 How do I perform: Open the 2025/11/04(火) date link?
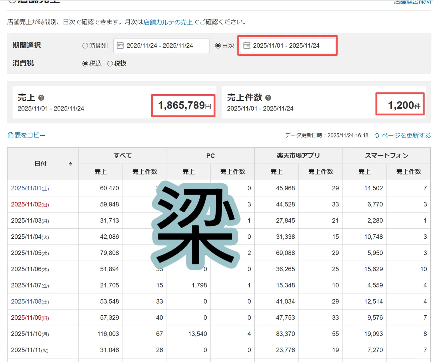[x=30, y=237]
